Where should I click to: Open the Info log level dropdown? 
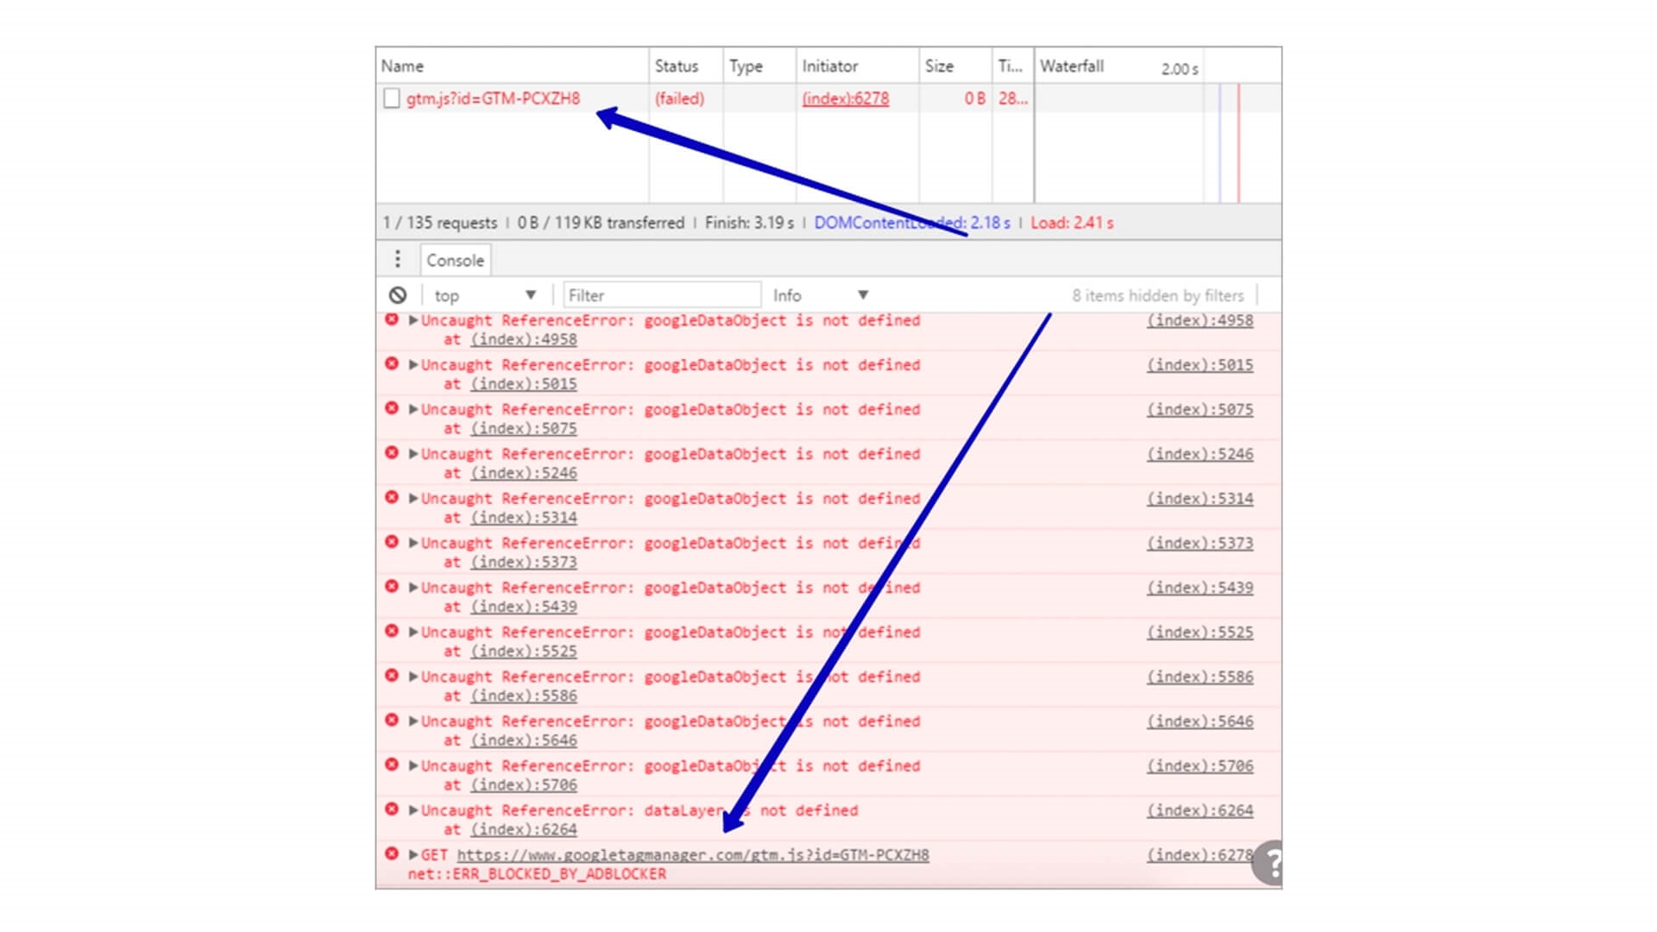819,295
